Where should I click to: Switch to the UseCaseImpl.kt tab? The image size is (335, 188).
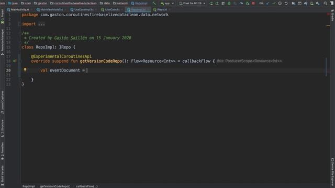pyautogui.click(x=84, y=9)
